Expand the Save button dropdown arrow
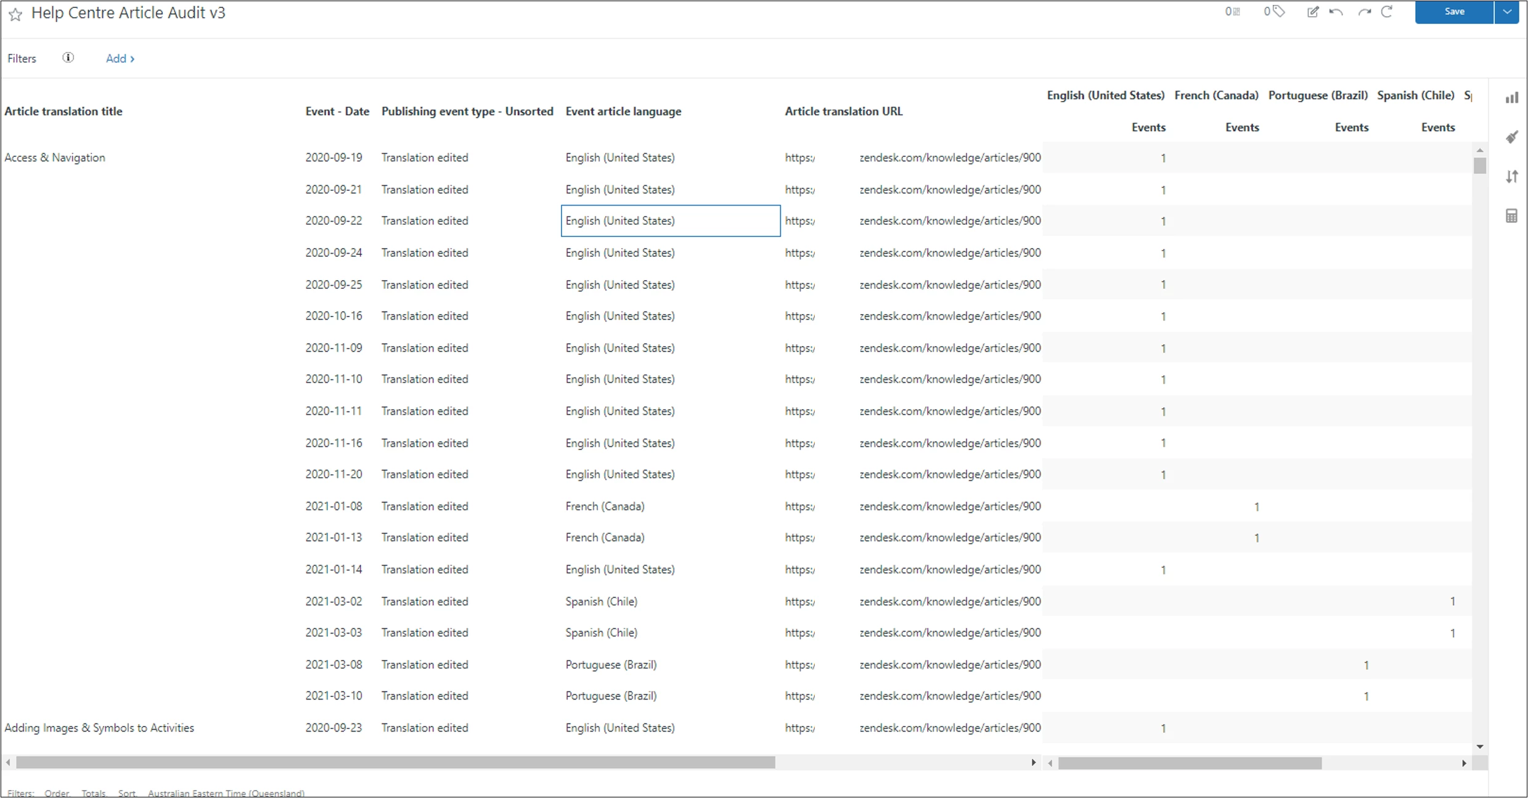 click(x=1507, y=12)
